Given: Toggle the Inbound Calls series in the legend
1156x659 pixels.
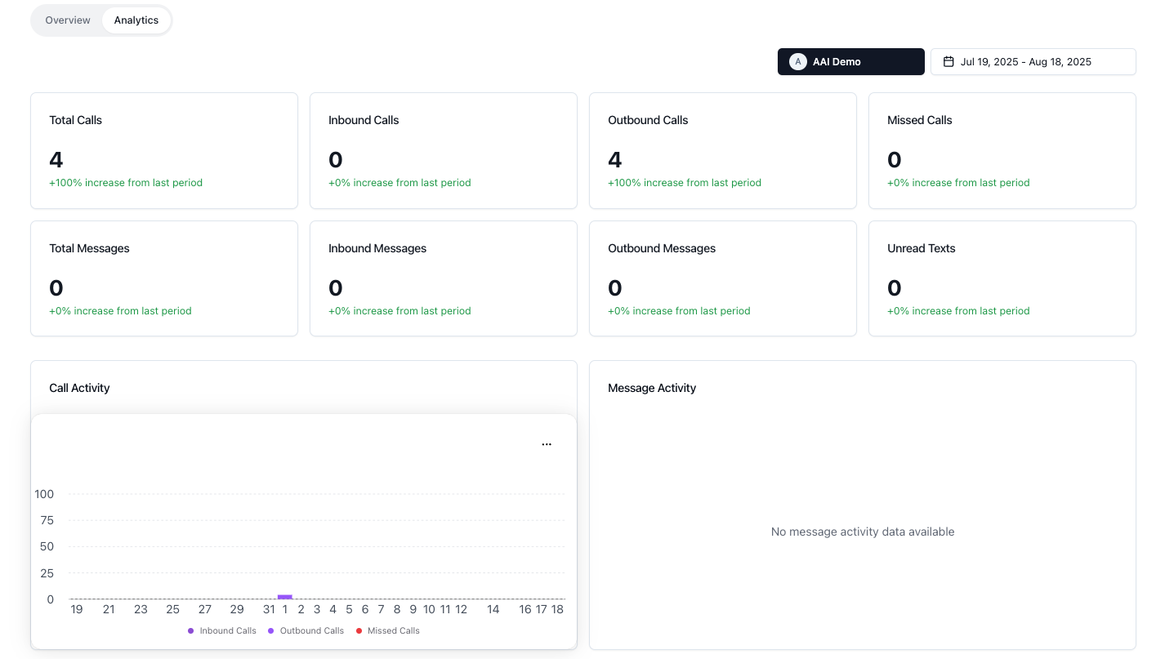Looking at the screenshot, I should point(221,630).
